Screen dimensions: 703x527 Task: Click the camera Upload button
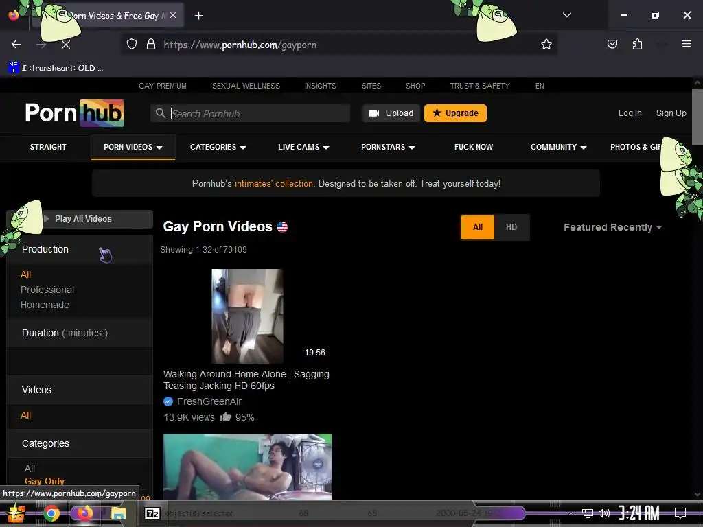click(391, 113)
